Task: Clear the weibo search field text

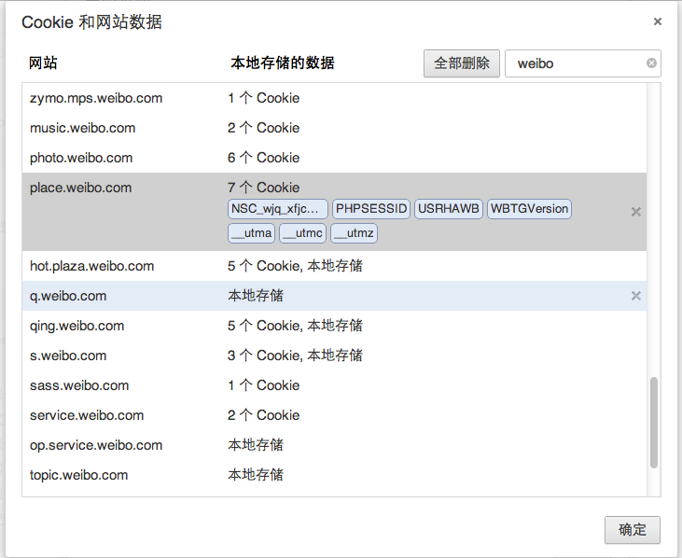Action: coord(651,63)
